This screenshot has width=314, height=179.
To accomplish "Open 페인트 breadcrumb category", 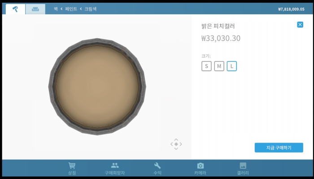I will [71, 9].
